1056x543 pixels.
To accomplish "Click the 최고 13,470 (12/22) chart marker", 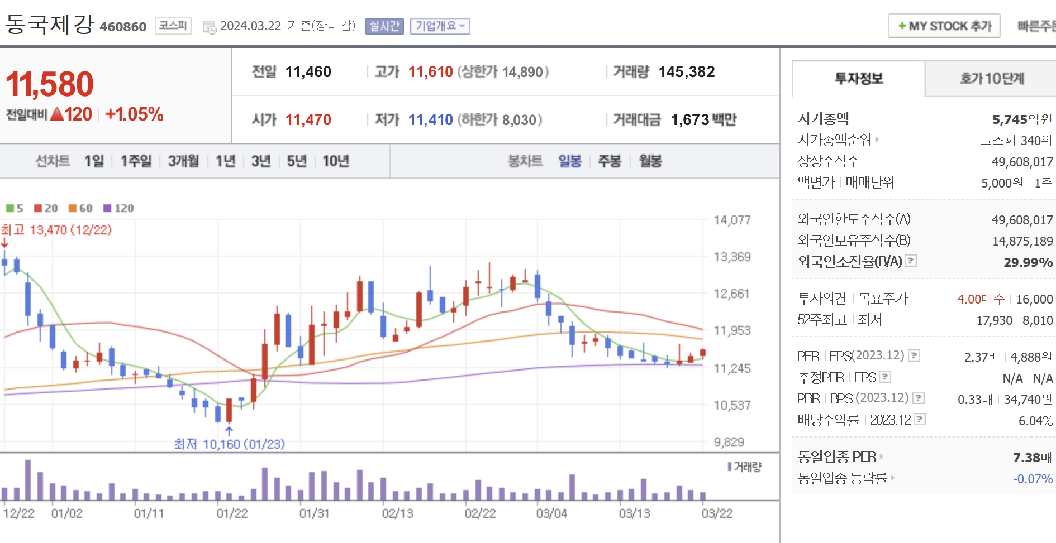I will coord(56,230).
